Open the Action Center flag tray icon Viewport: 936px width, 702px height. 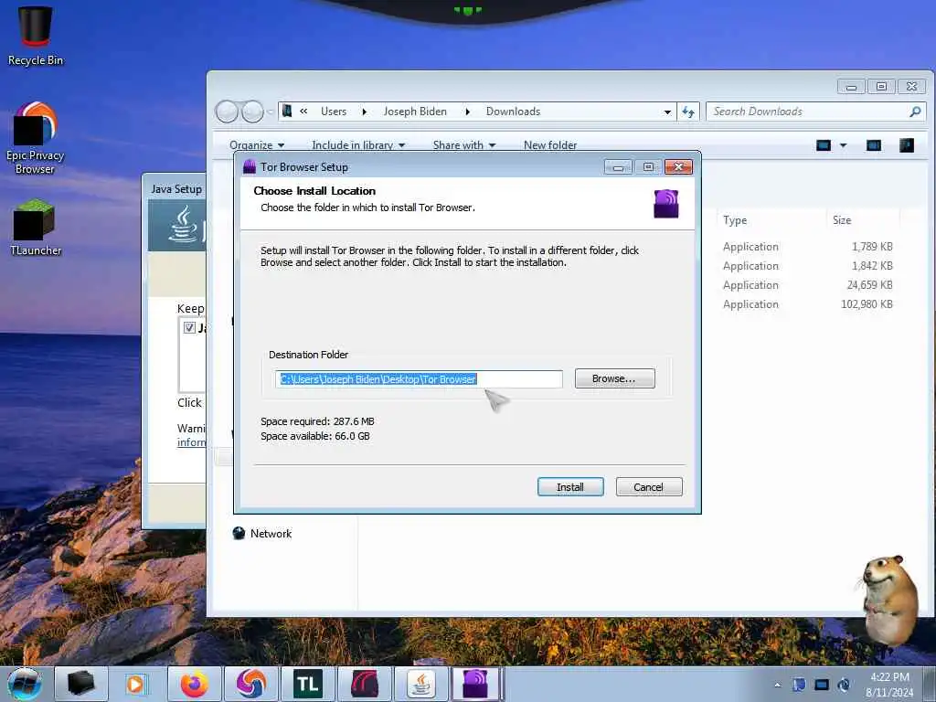pyautogui.click(x=799, y=685)
